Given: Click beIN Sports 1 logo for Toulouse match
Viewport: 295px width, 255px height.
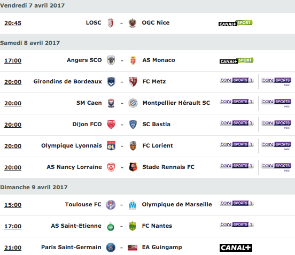Looking at the screenshot, I should (x=237, y=203).
